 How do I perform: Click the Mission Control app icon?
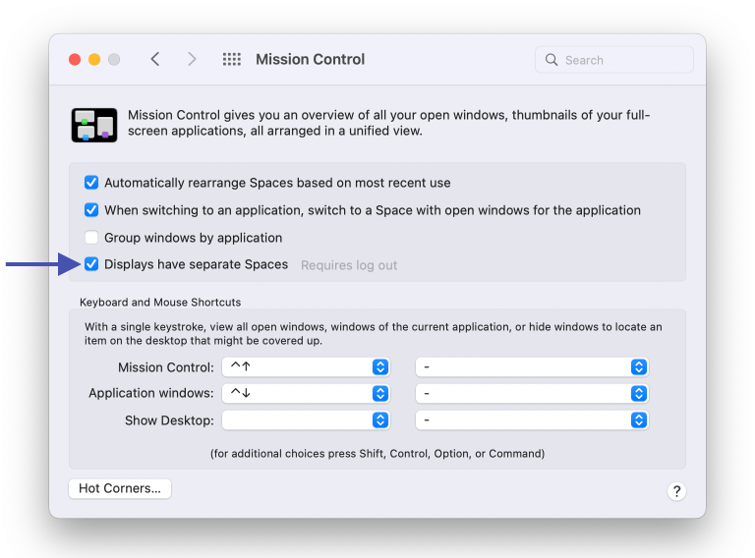coord(94,125)
